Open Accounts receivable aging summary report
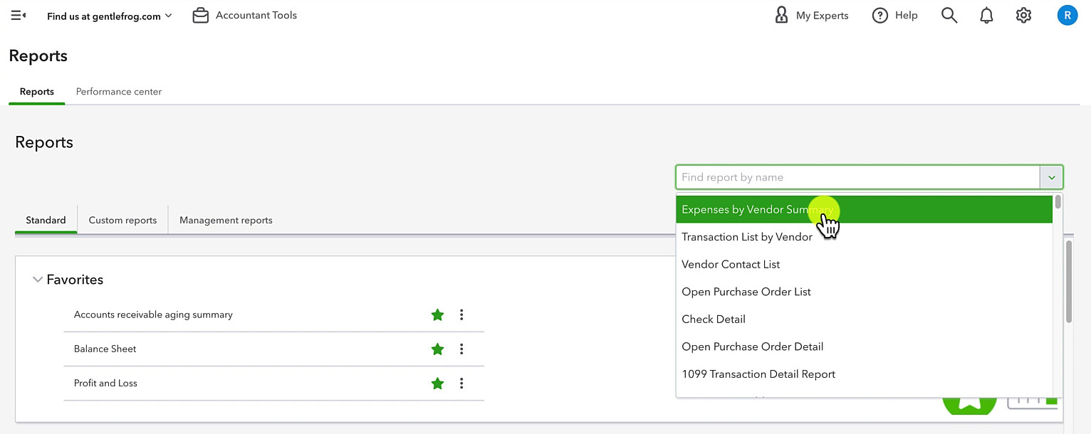1091x434 pixels. coord(153,314)
